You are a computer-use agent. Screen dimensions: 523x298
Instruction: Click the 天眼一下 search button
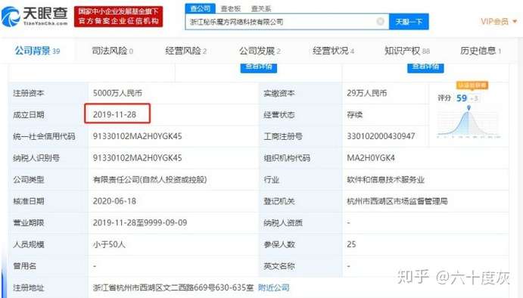(x=409, y=22)
